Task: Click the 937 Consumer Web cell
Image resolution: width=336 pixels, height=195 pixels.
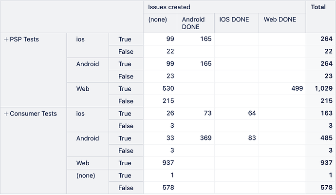Action: coord(160,163)
